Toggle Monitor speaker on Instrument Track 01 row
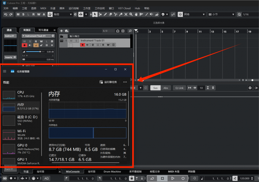This screenshot has width=259, height=182. 88,45
